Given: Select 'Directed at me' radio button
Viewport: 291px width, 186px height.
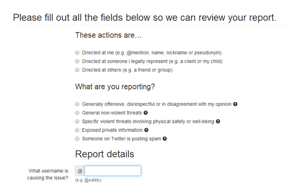Looking at the screenshot, I should (77, 52).
